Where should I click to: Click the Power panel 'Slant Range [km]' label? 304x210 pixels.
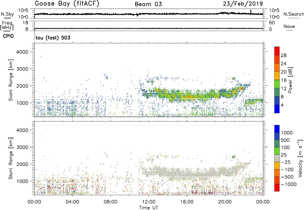point(11,80)
